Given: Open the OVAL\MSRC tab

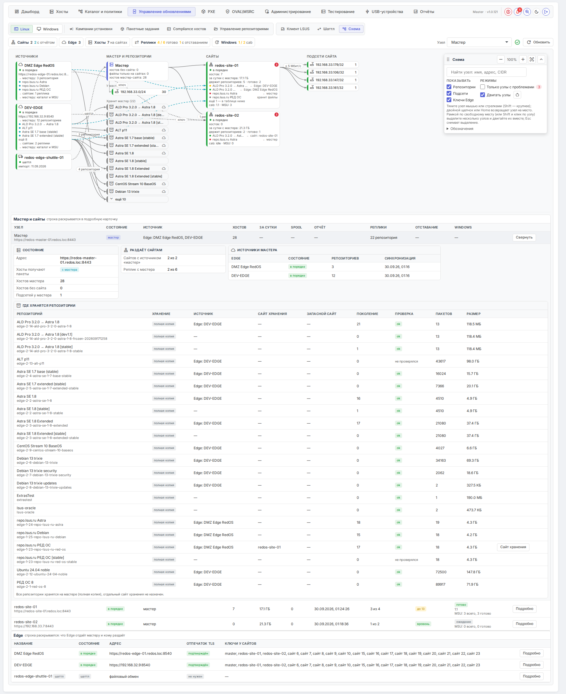Looking at the screenshot, I should click(x=240, y=12).
